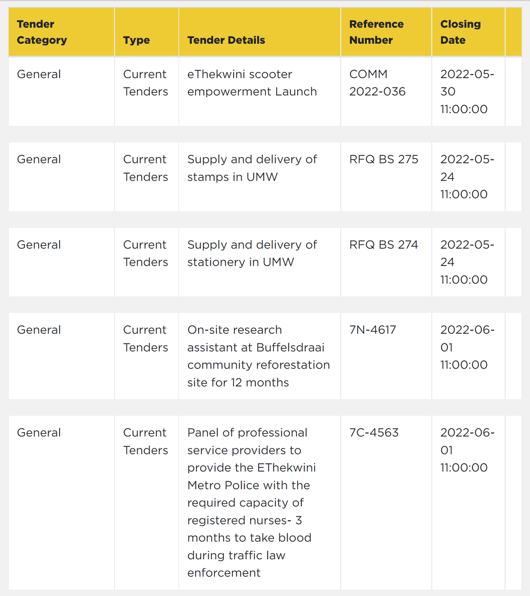530x596 pixels.
Task: Select reference number COMM 2022-036
Action: 377,83
